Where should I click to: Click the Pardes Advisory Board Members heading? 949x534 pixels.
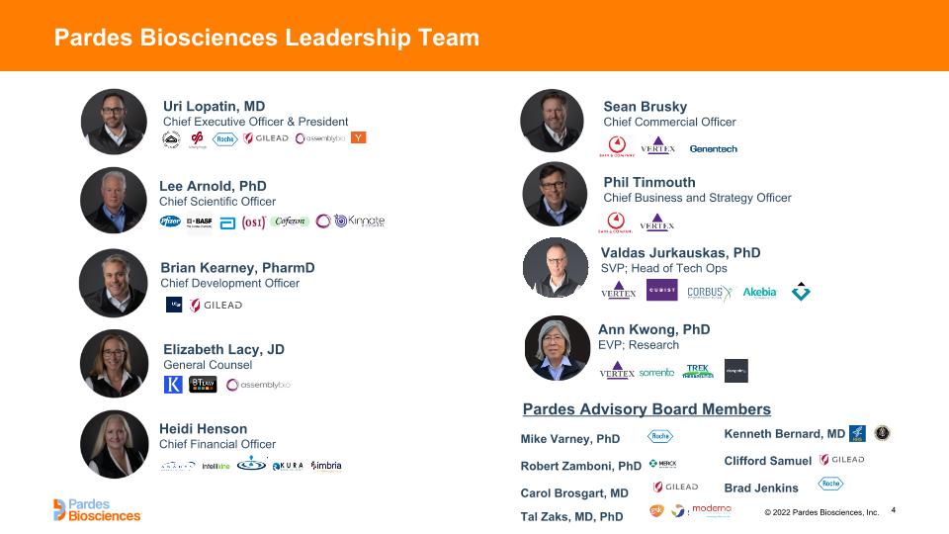click(x=647, y=409)
